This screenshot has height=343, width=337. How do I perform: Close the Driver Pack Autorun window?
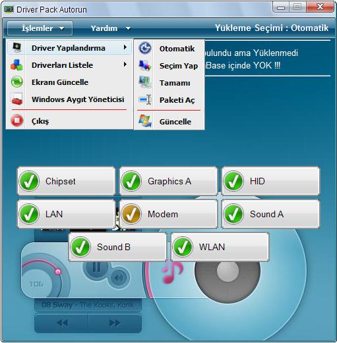[x=321, y=7]
